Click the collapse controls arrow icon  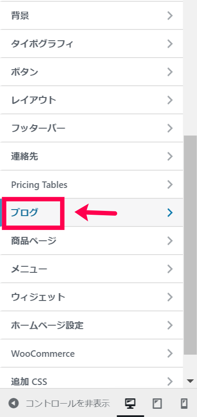(x=13, y=404)
